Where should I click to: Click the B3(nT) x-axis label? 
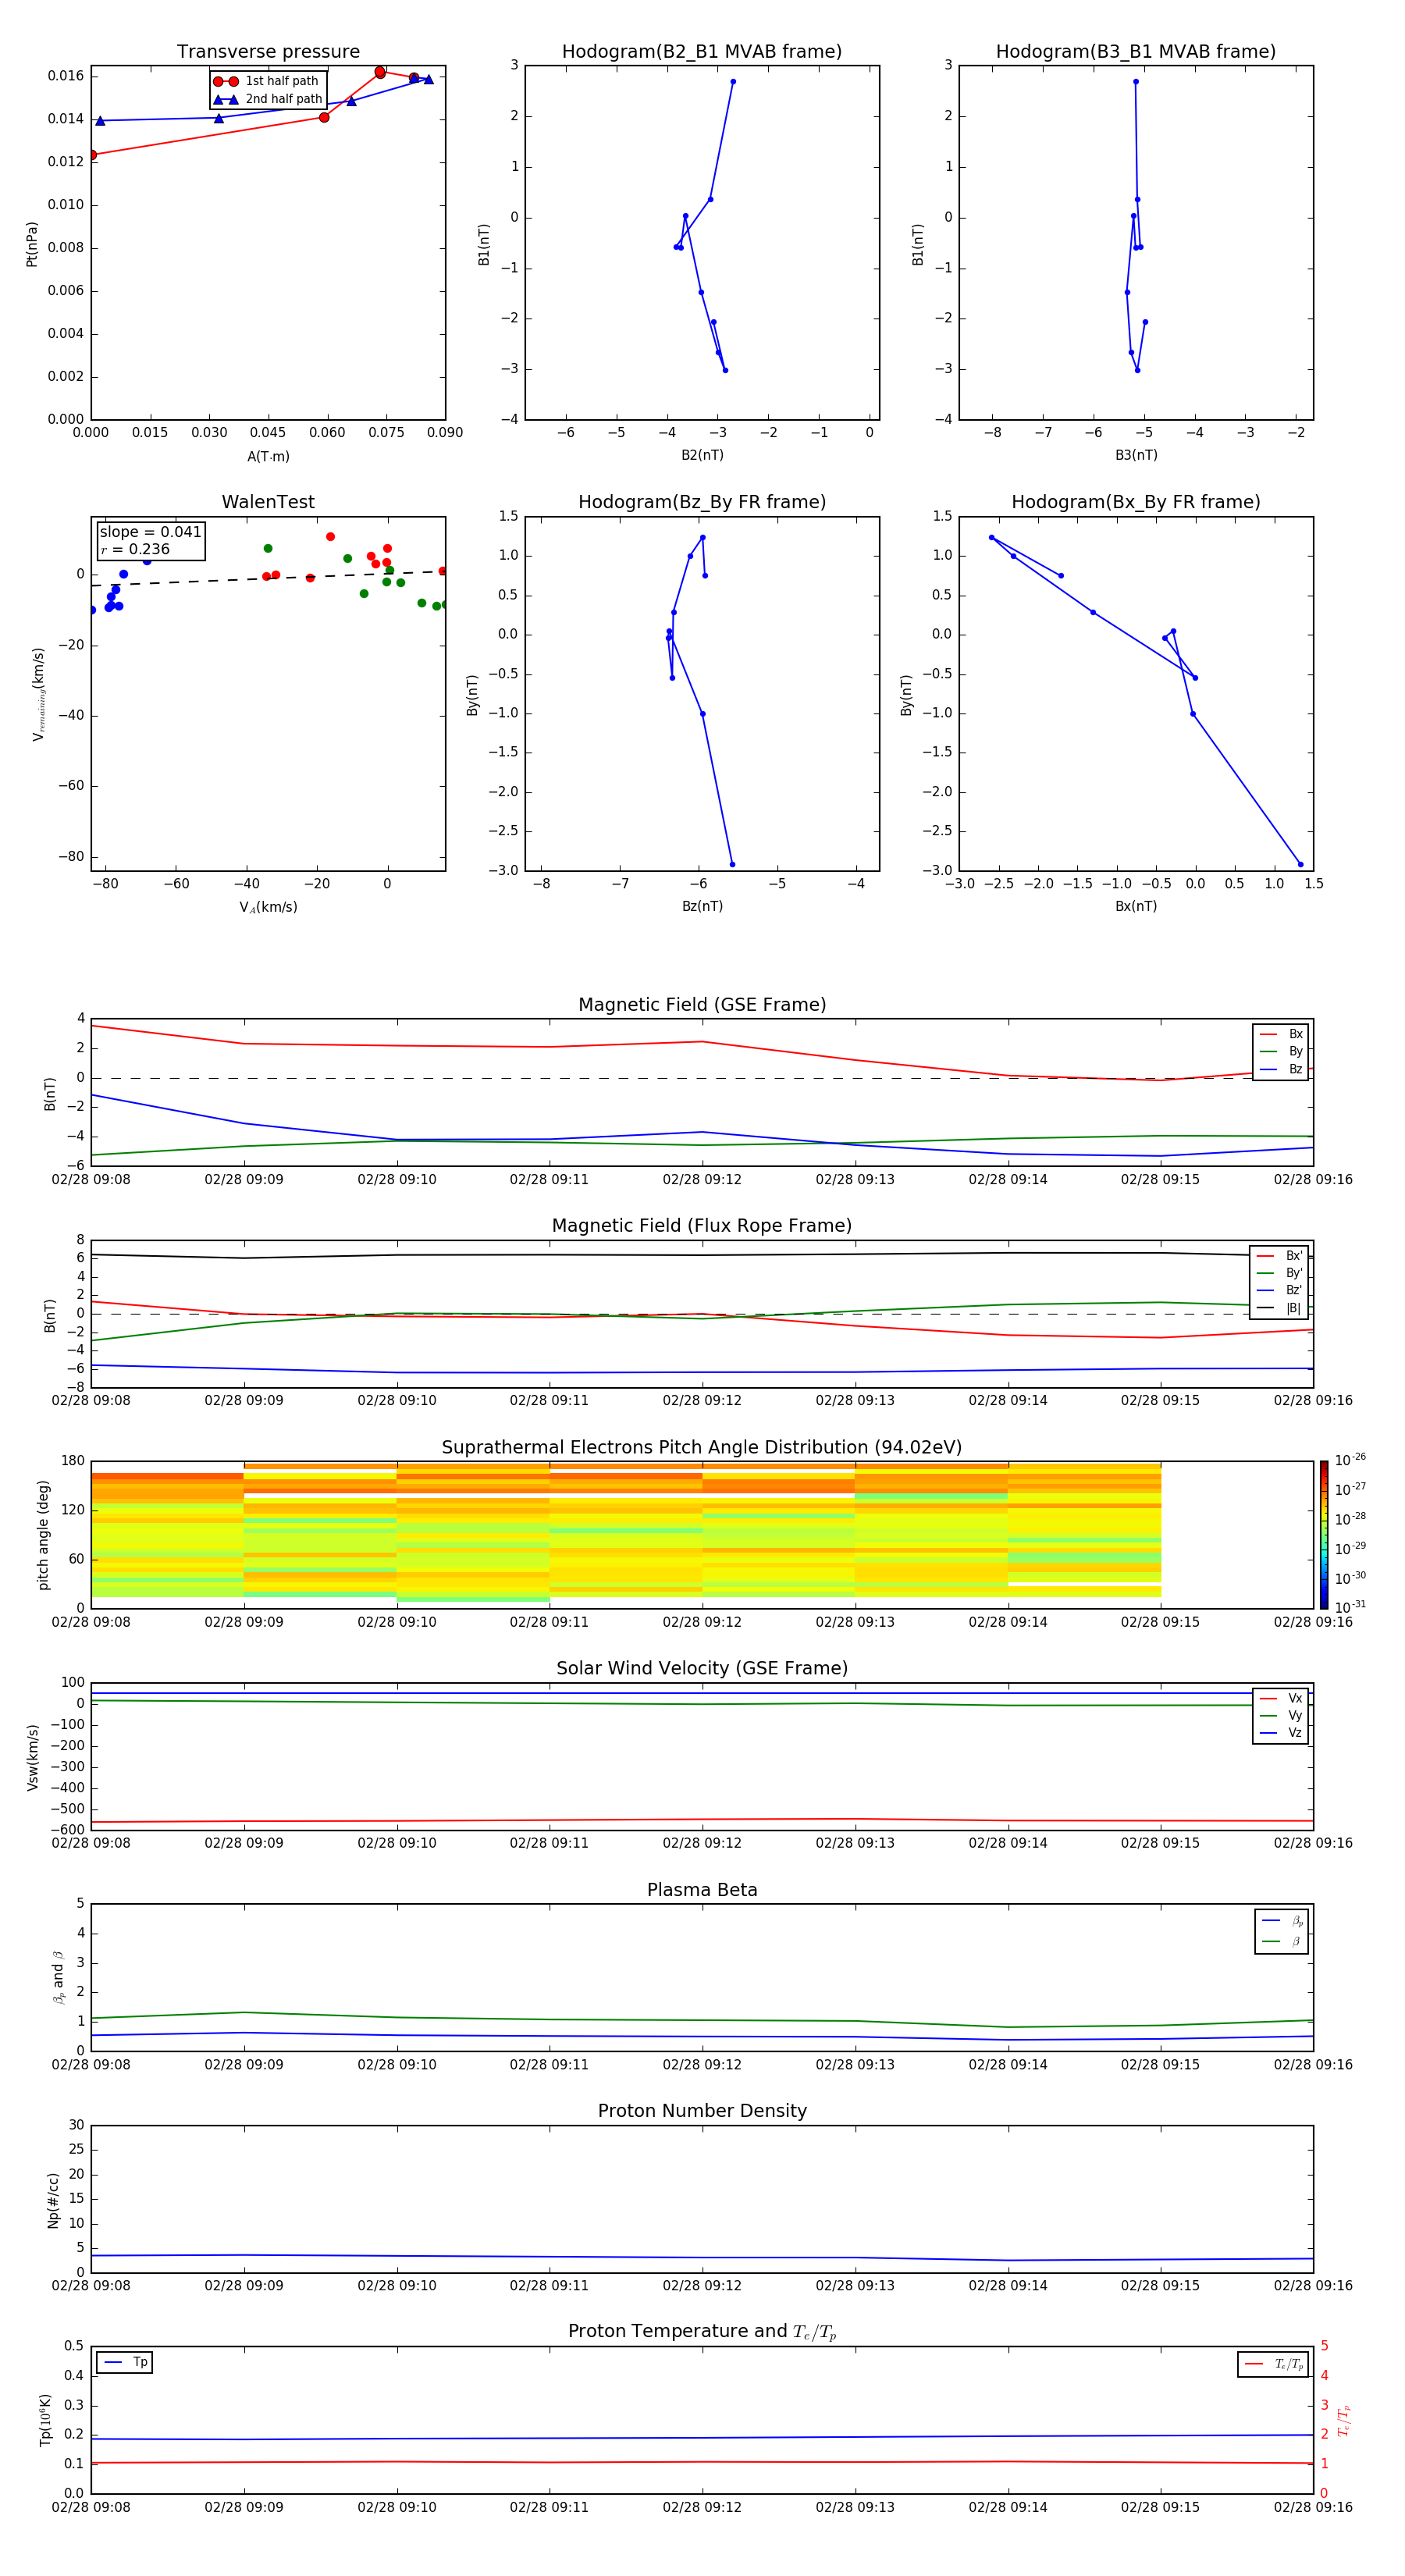click(x=1136, y=455)
